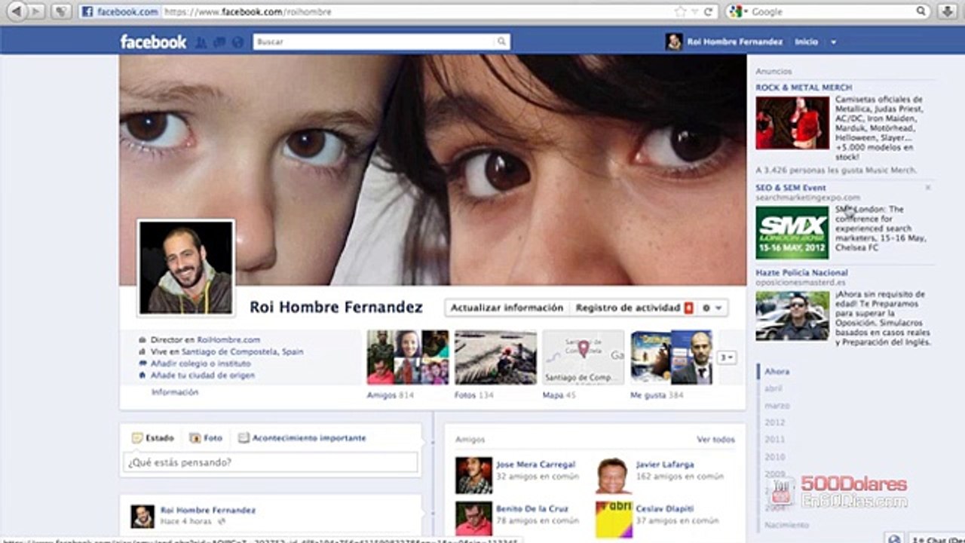Bookmark this page with the star icon
965x543 pixels.
680,11
